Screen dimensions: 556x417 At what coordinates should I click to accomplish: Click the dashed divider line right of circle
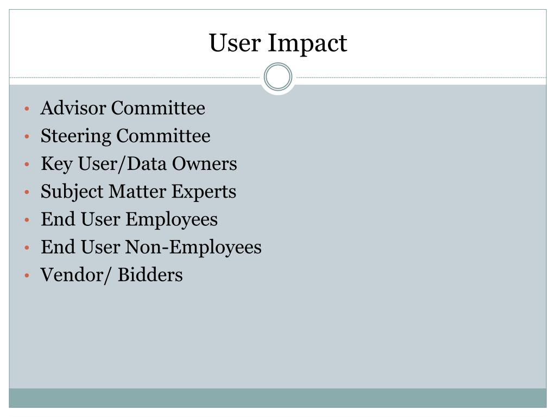coord(421,77)
